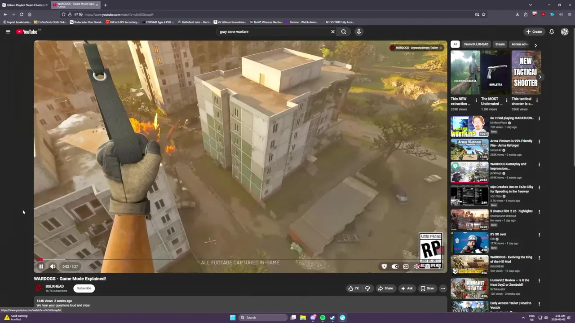Open File Explorer from taskbar
Image resolution: width=575 pixels, height=323 pixels.
point(303,318)
